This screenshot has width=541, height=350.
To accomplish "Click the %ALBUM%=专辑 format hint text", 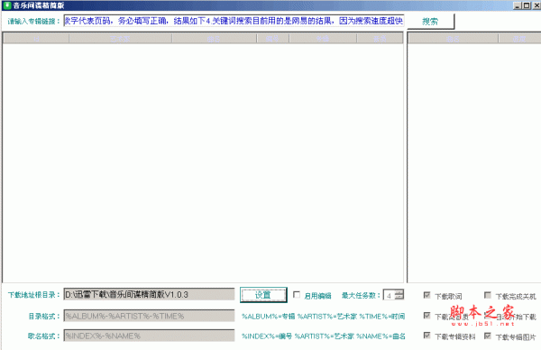I will [x=268, y=317].
